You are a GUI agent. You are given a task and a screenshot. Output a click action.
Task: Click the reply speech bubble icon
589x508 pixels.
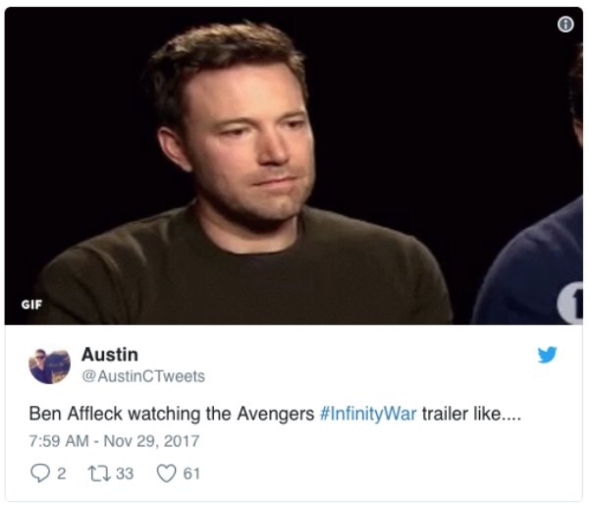tap(40, 473)
